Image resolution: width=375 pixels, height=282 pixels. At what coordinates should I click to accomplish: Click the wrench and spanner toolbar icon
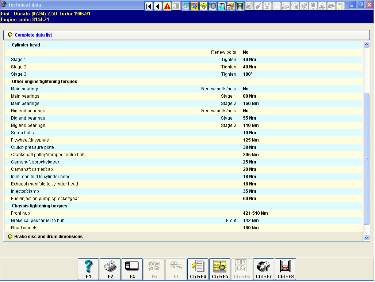tap(185, 6)
